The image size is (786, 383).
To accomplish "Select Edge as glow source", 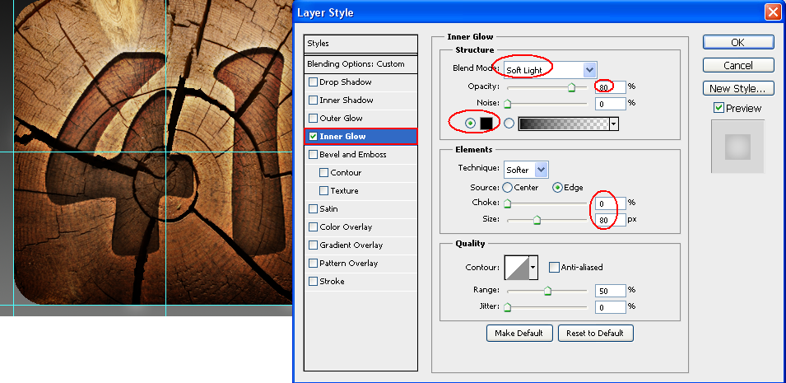I will tap(557, 188).
